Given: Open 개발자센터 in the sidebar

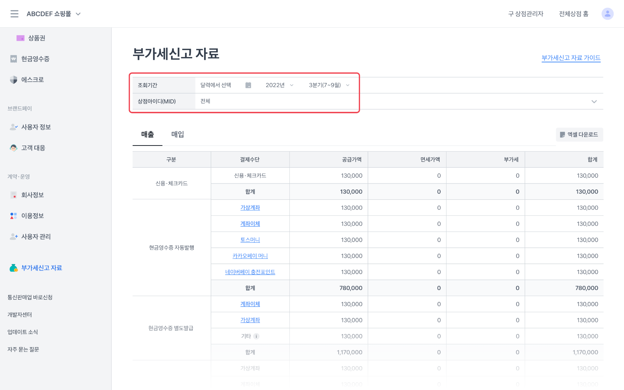Looking at the screenshot, I should pos(20,315).
